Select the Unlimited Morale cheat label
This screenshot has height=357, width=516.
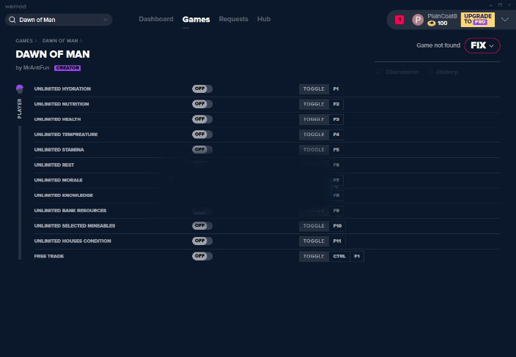58,180
